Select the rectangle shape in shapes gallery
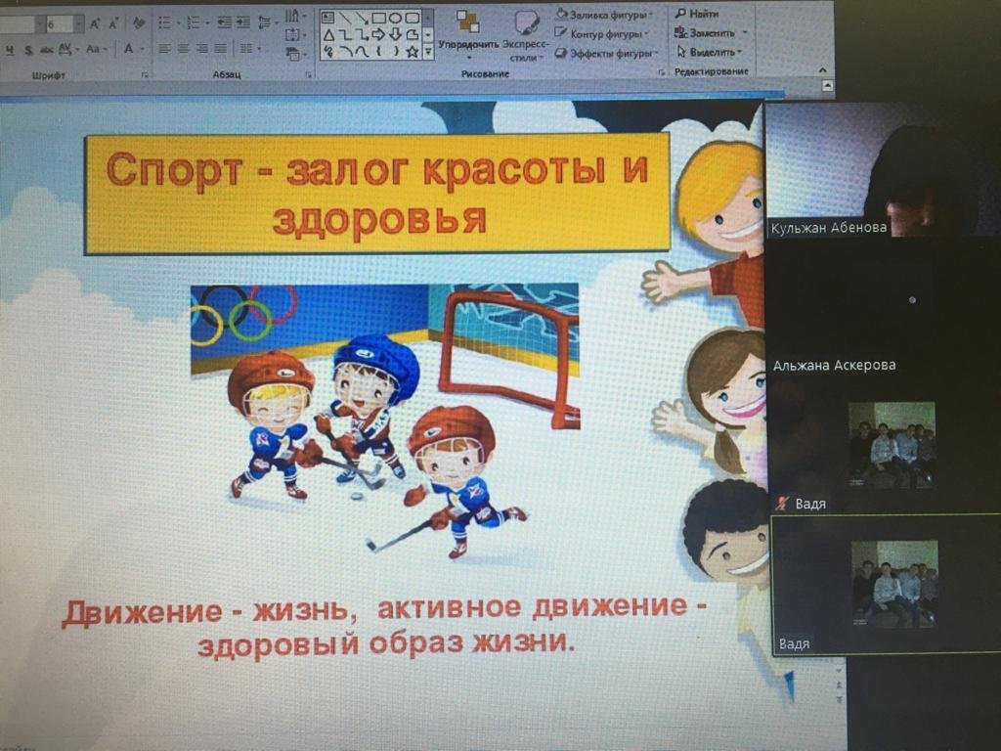 378,18
